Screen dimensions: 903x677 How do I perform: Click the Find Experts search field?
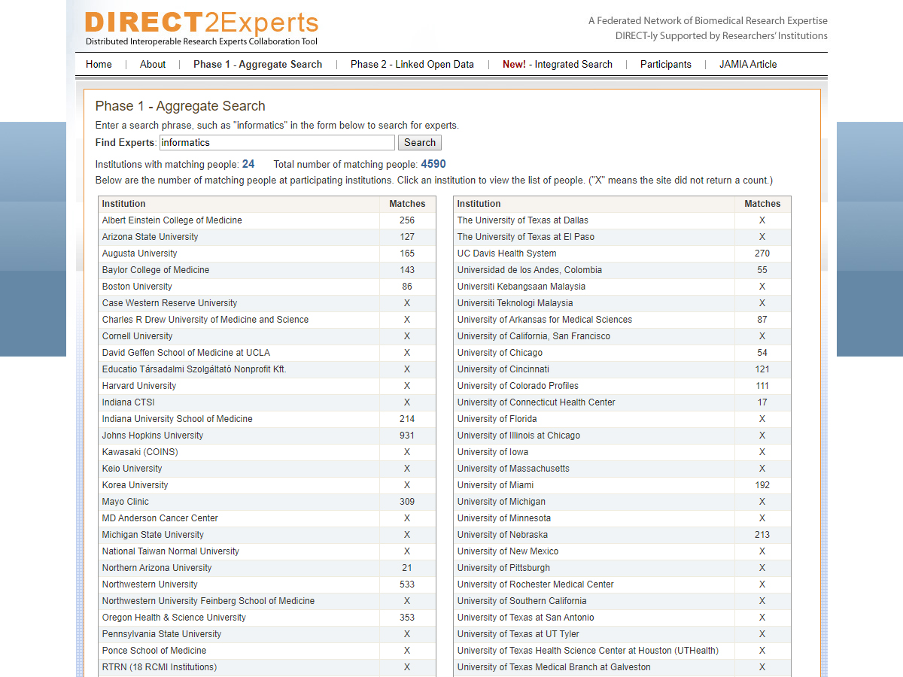[x=277, y=143]
